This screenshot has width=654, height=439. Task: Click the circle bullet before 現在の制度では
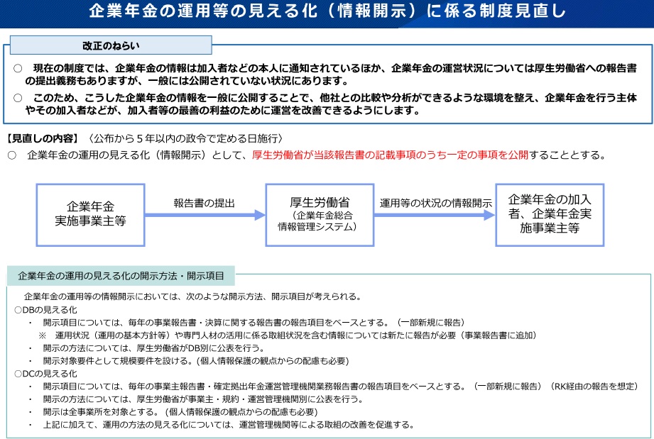[x=18, y=69]
